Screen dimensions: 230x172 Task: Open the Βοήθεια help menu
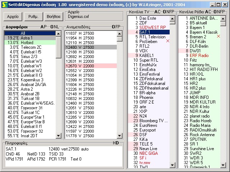click(54, 16)
